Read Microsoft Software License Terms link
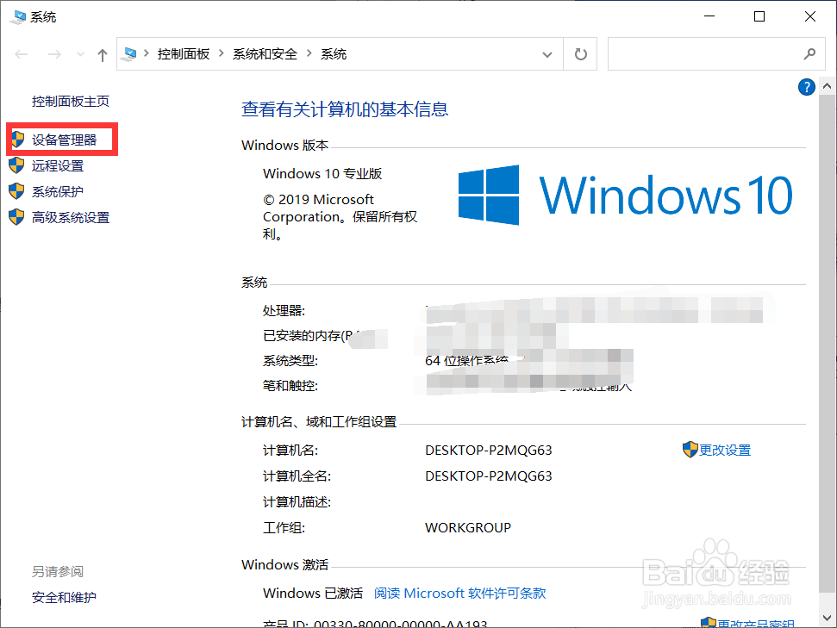 459,594
